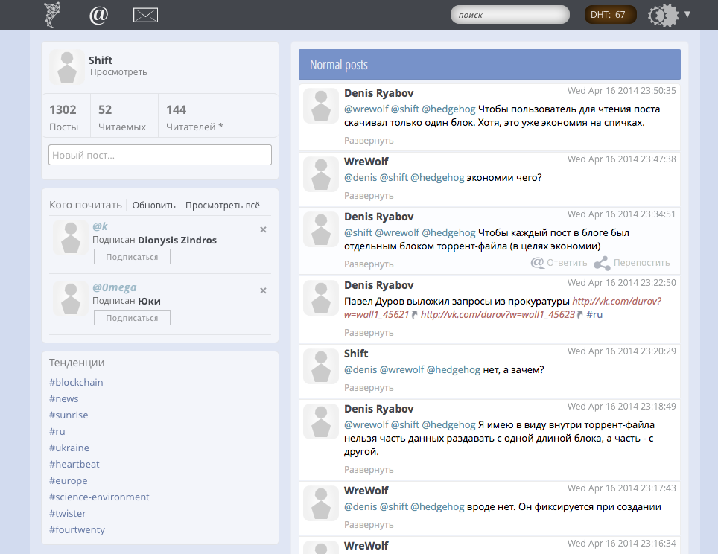Viewport: 718px width, 554px height.
Task: Follow @k with Подписаться button
Action: pyautogui.click(x=132, y=257)
